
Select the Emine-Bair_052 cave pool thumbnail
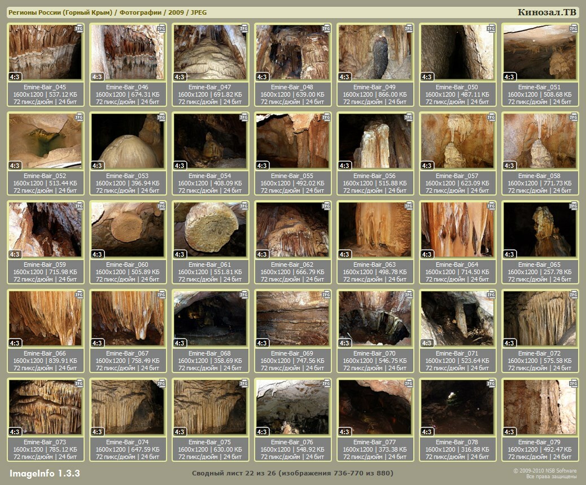tap(45, 141)
